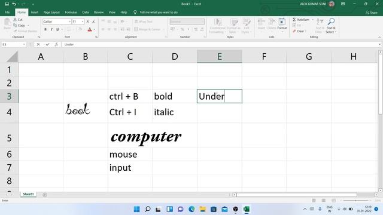Click the Copy command
This screenshot has height=215, width=383.
click(19, 25)
